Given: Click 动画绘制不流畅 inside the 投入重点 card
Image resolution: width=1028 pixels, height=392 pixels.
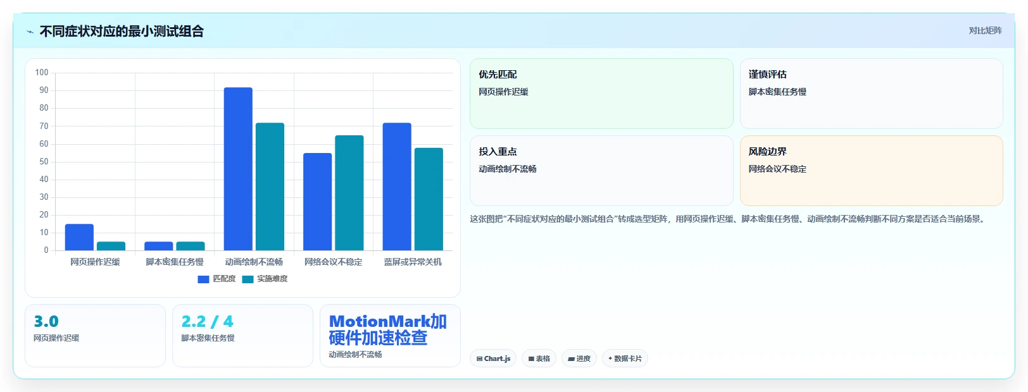Looking at the screenshot, I should tap(508, 169).
